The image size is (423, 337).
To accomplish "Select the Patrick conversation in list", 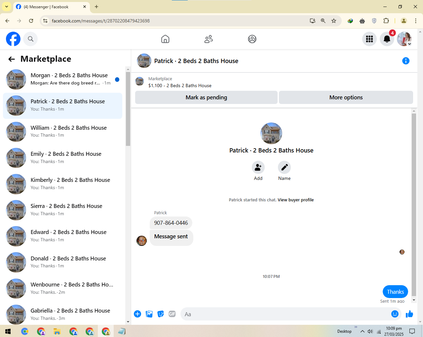I will [x=63, y=106].
